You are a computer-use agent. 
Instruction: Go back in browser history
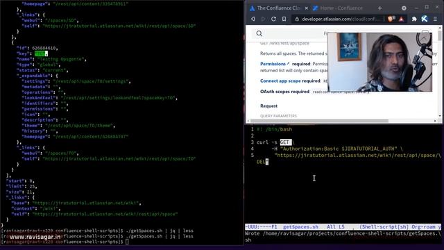253,19
